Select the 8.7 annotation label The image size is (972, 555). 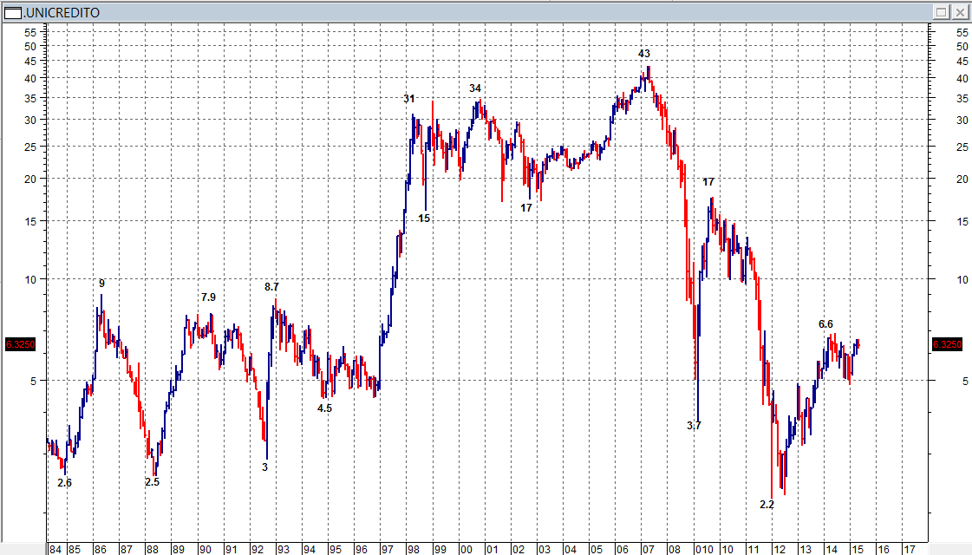click(x=271, y=287)
